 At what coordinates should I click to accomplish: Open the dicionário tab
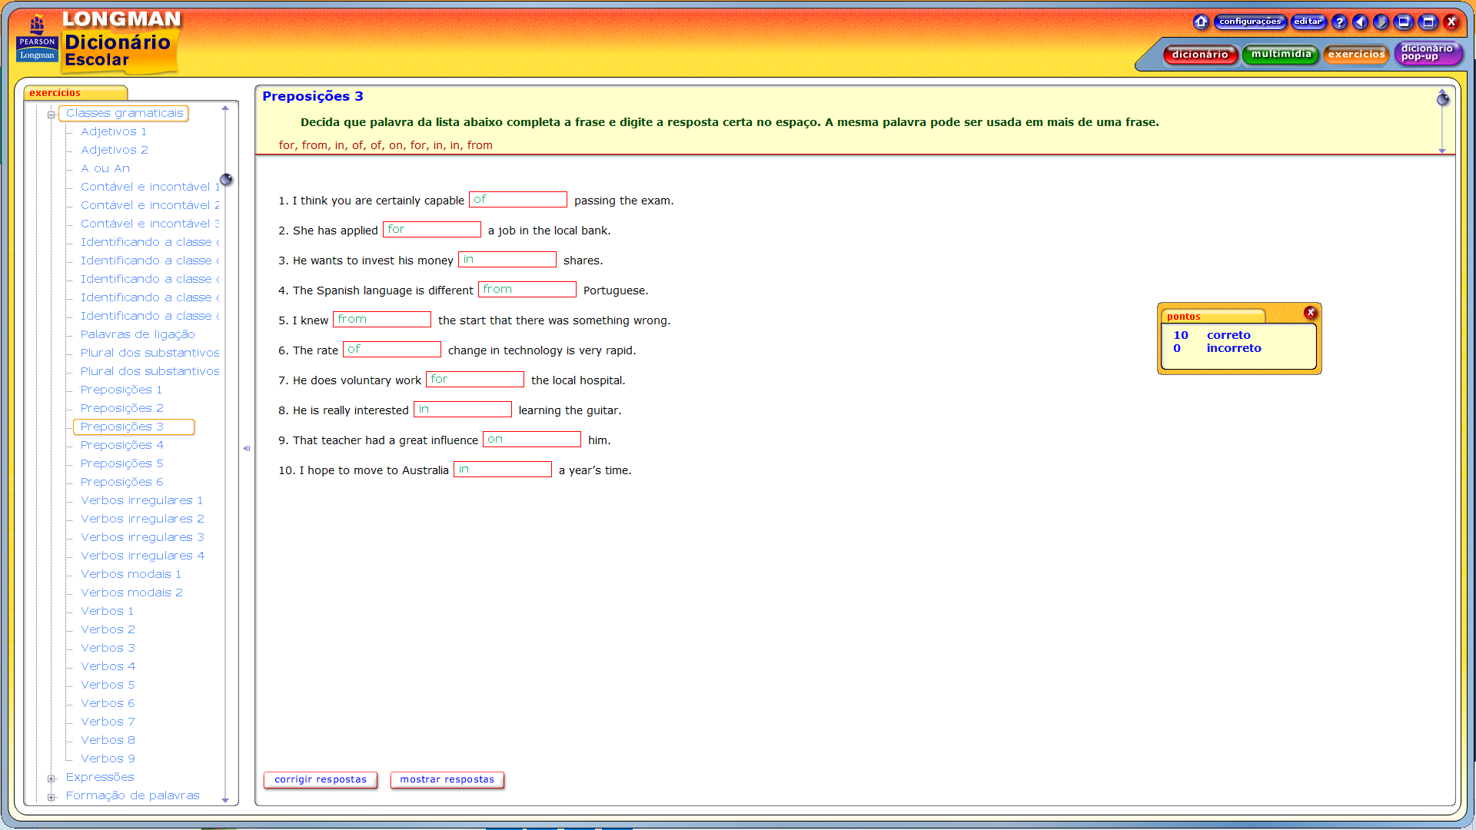pos(1200,55)
